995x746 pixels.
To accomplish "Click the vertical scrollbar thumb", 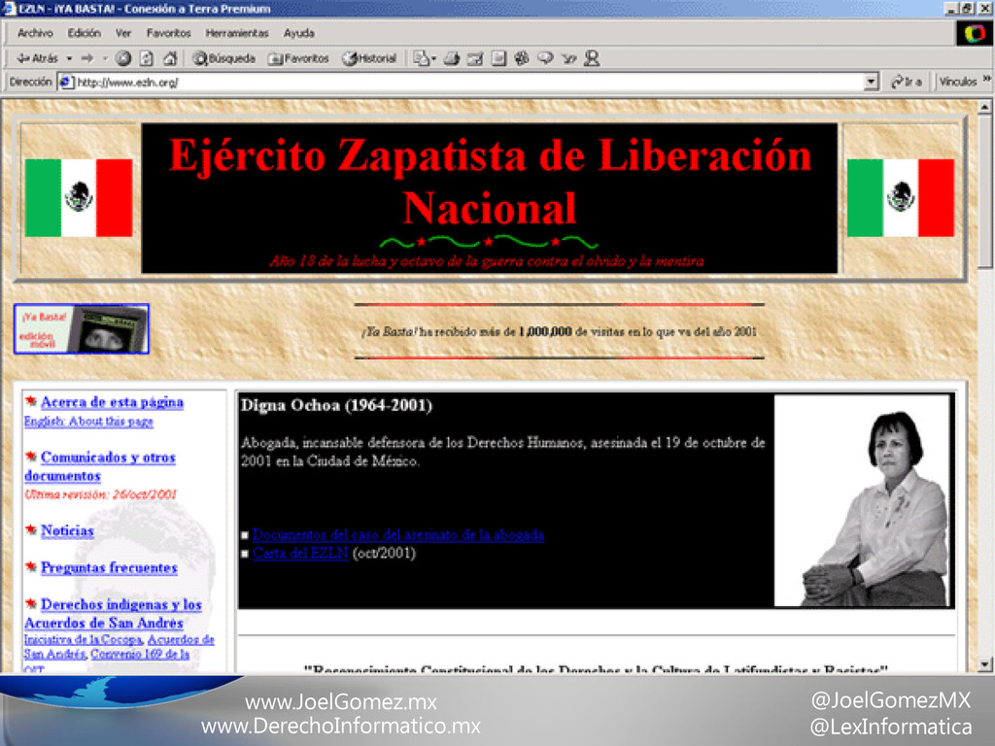I will point(985,191).
